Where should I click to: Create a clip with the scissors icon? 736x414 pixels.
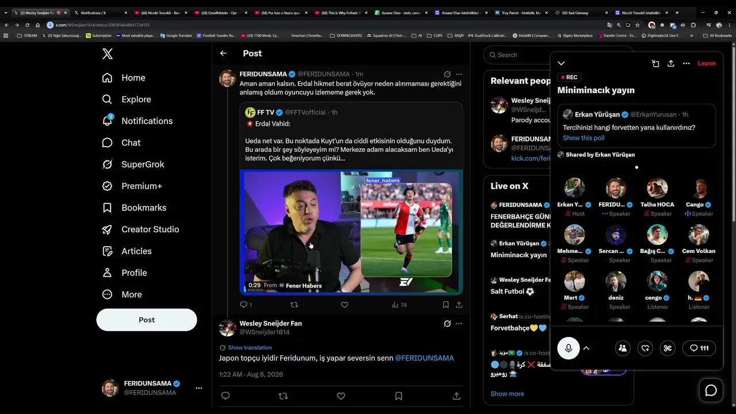coord(668,348)
